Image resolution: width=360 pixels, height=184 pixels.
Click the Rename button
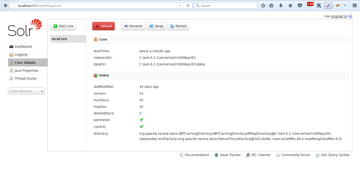pos(133,26)
